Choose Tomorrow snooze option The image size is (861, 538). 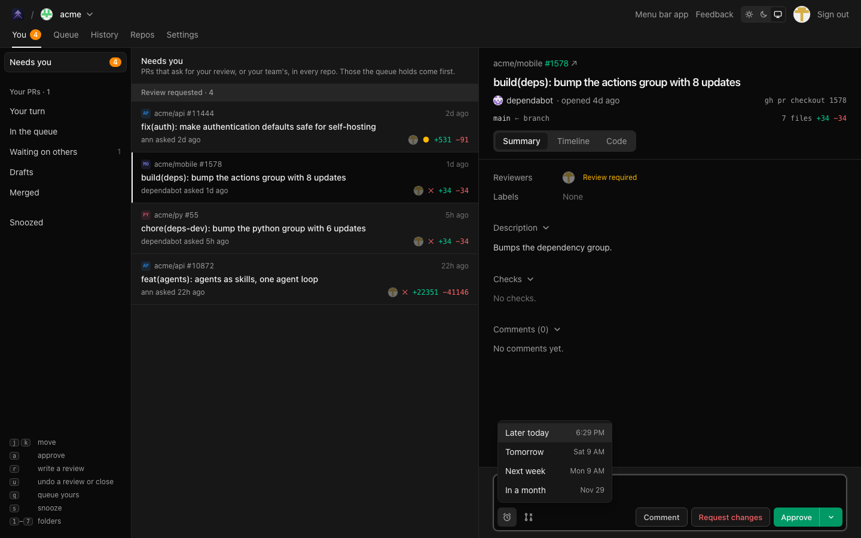click(x=555, y=452)
